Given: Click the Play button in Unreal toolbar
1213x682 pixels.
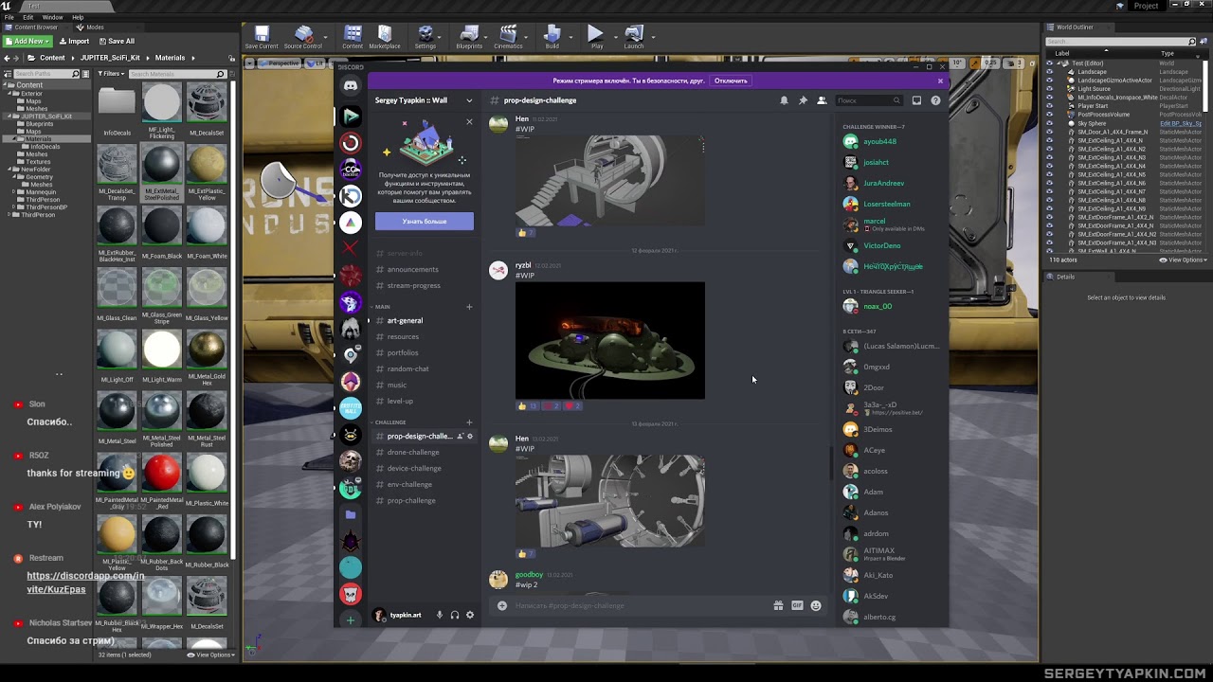Looking at the screenshot, I should pos(596,37).
